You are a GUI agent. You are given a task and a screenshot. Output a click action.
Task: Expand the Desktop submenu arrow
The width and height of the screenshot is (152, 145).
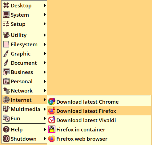point(45,5)
